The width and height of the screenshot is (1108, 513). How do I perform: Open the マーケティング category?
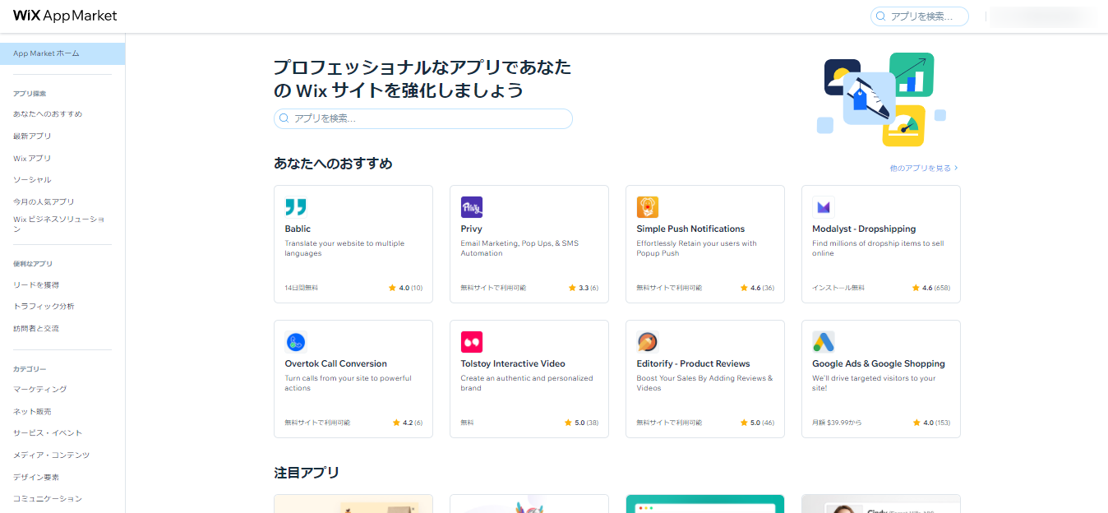[39, 390]
